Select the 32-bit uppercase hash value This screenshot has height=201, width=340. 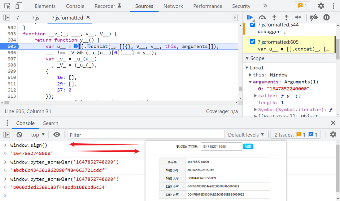click(x=216, y=194)
